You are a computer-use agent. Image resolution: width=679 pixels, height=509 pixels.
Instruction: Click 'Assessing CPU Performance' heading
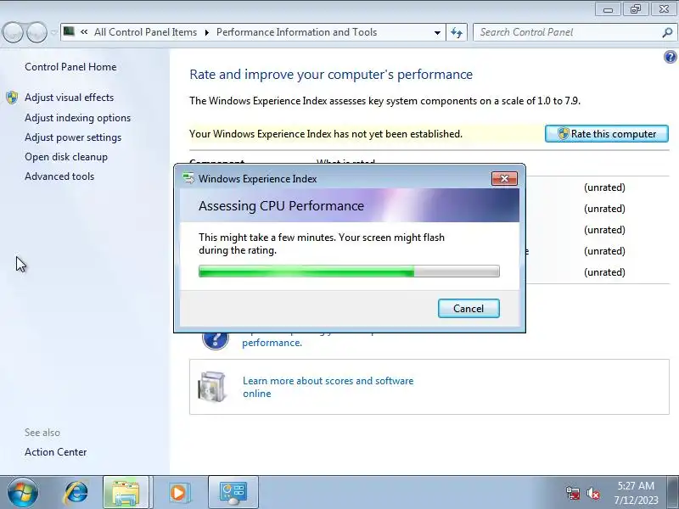tap(281, 205)
